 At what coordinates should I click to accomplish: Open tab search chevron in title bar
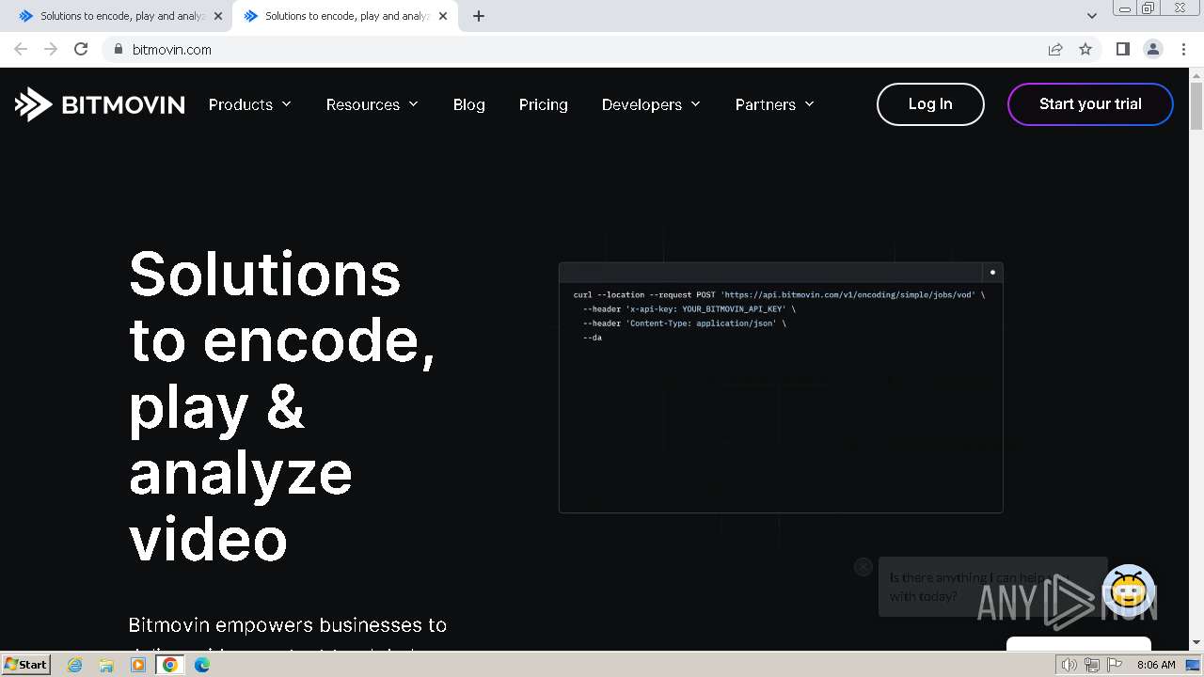[x=1091, y=16]
